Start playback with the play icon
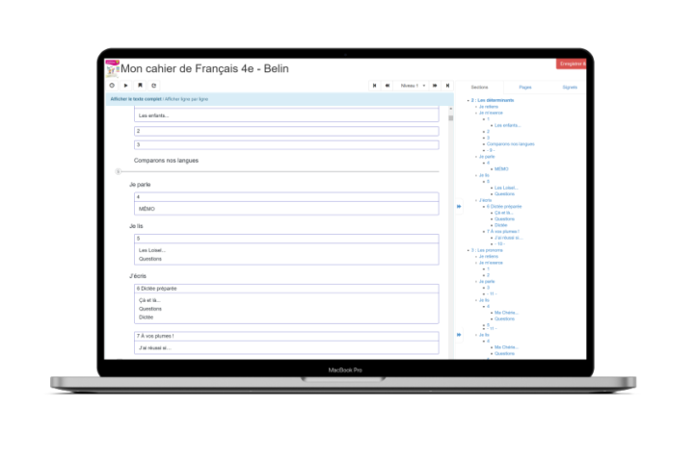This screenshot has height=457, width=694. (126, 86)
